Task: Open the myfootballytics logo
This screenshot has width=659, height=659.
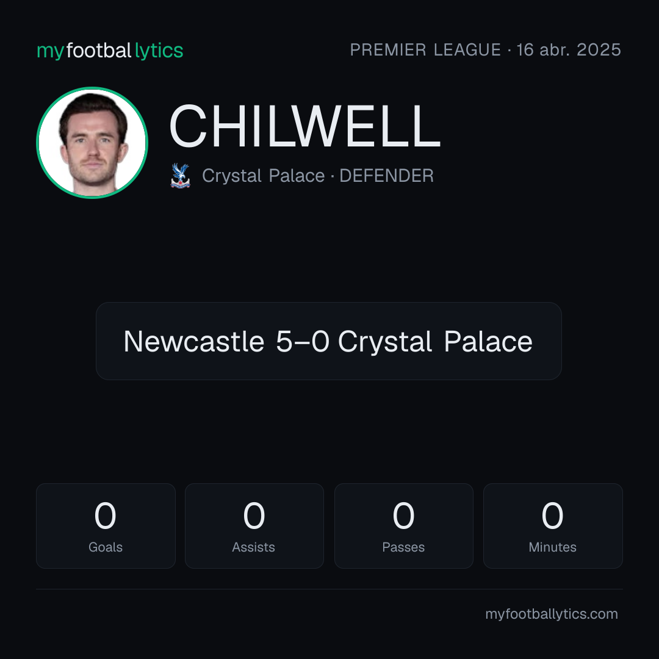Action: tap(110, 51)
